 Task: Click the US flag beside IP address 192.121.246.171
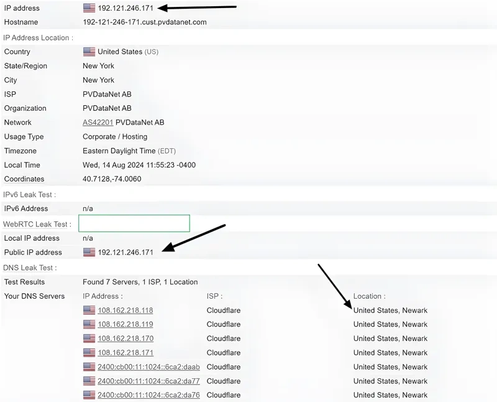pos(88,8)
